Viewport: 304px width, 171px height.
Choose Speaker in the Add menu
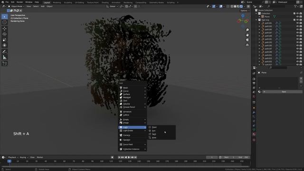point(133,140)
